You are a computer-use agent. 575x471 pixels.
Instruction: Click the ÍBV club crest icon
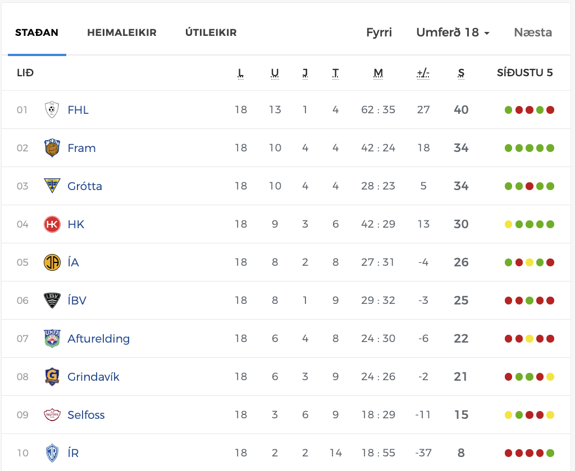[52, 301]
